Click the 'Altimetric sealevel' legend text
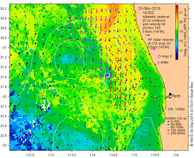 pyautogui.click(x=156, y=17)
